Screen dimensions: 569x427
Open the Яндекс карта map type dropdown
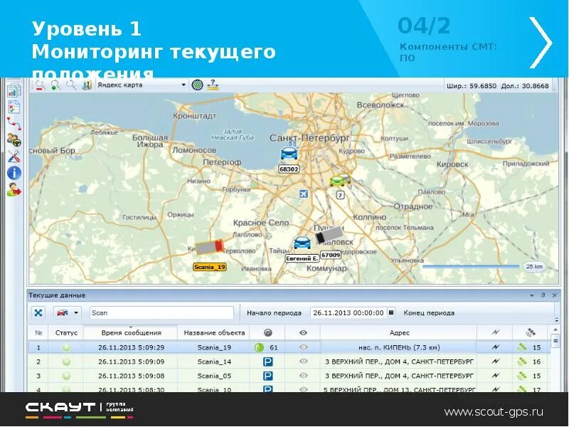(x=184, y=85)
